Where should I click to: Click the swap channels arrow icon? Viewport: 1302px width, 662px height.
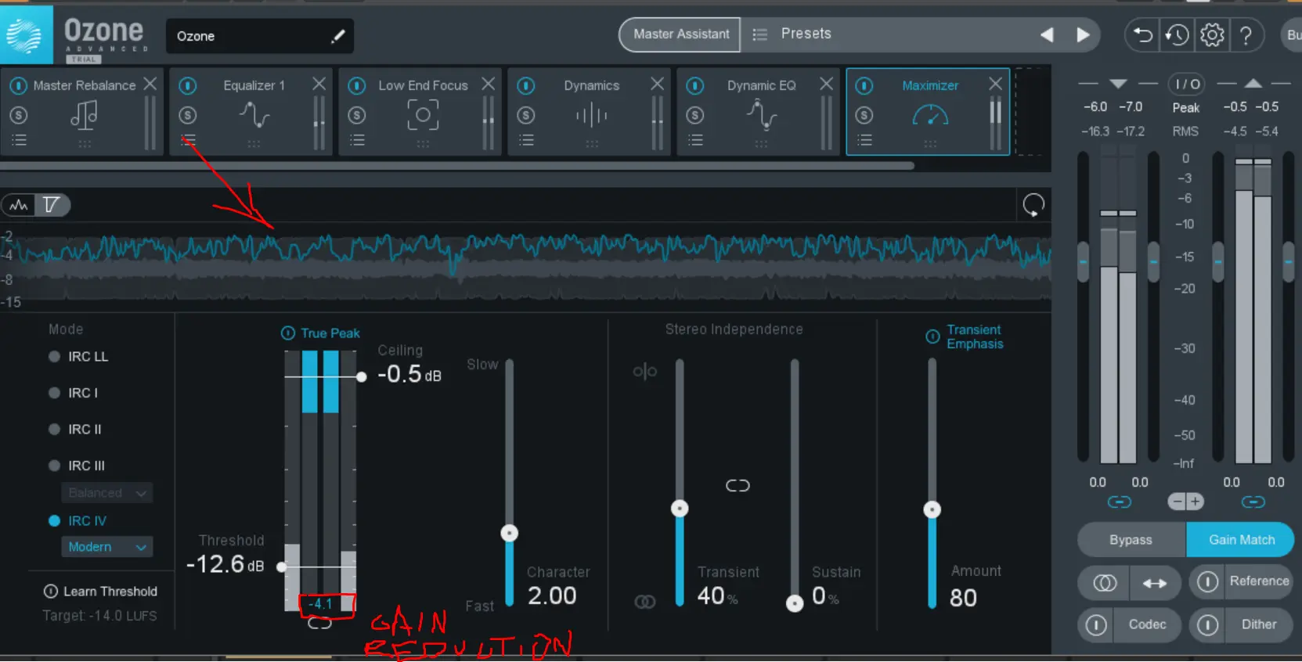click(1154, 583)
